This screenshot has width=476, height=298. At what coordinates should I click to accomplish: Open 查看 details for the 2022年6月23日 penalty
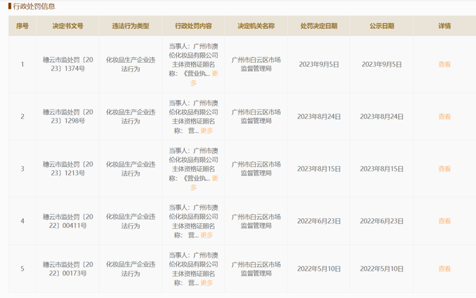pyautogui.click(x=445, y=221)
